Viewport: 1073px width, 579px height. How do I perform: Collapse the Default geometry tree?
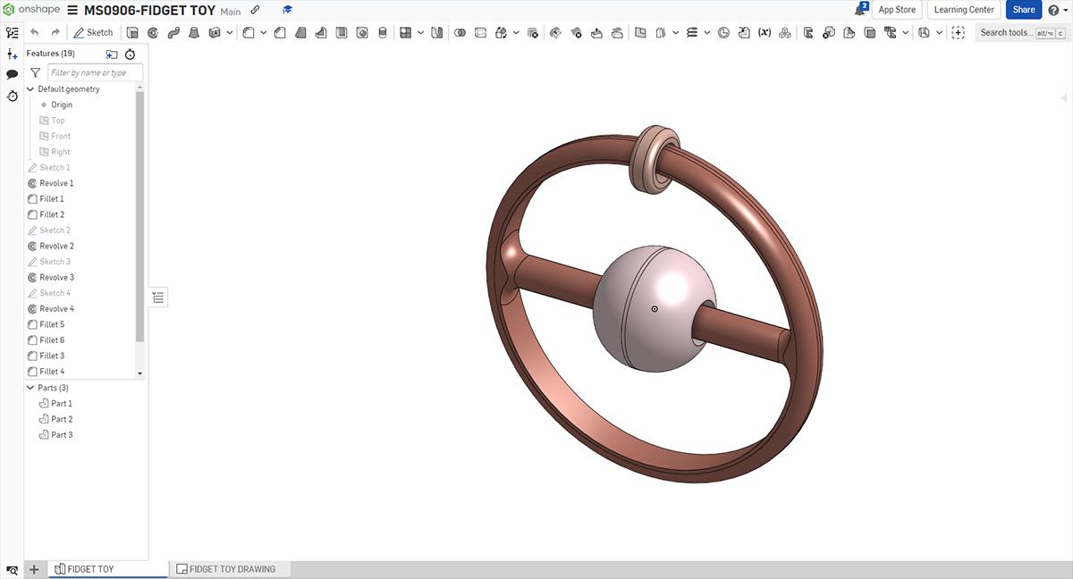click(30, 88)
